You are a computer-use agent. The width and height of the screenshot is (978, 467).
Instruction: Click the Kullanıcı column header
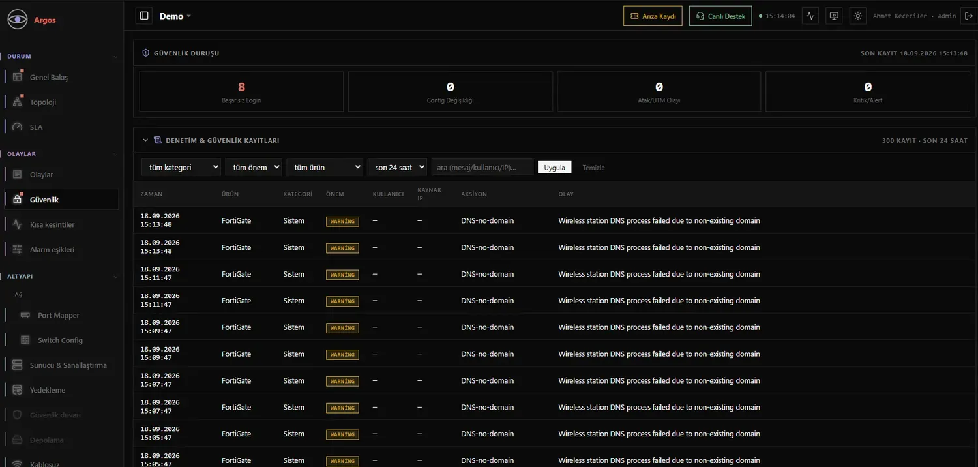coord(388,194)
